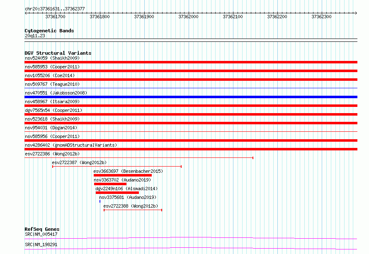The image size is (369, 254).
Task: Click the 37361800 ruler position label
Action: 100,17
